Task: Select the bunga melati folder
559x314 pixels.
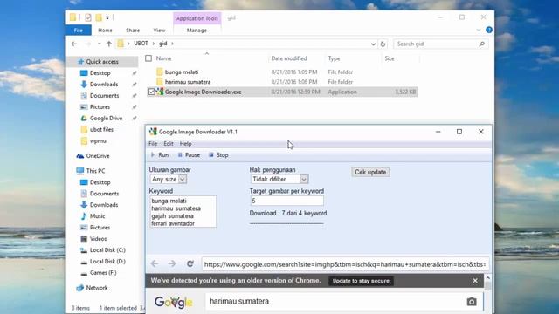Action: 182,72
